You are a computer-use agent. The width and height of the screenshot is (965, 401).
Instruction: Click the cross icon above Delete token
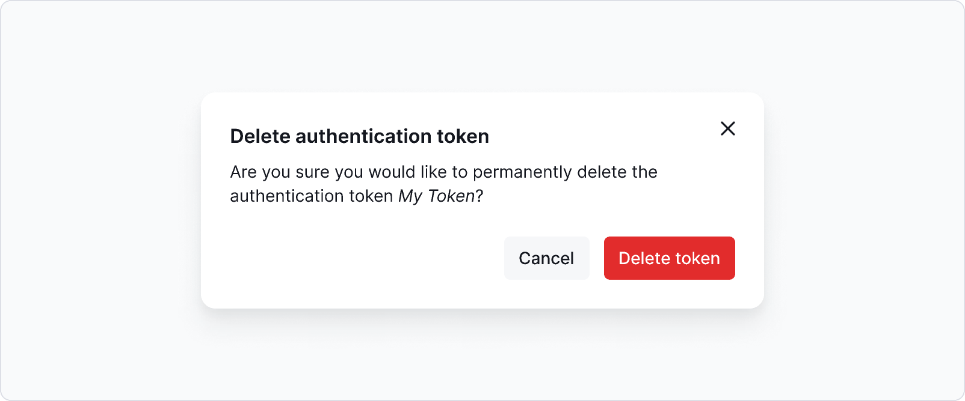(x=728, y=128)
